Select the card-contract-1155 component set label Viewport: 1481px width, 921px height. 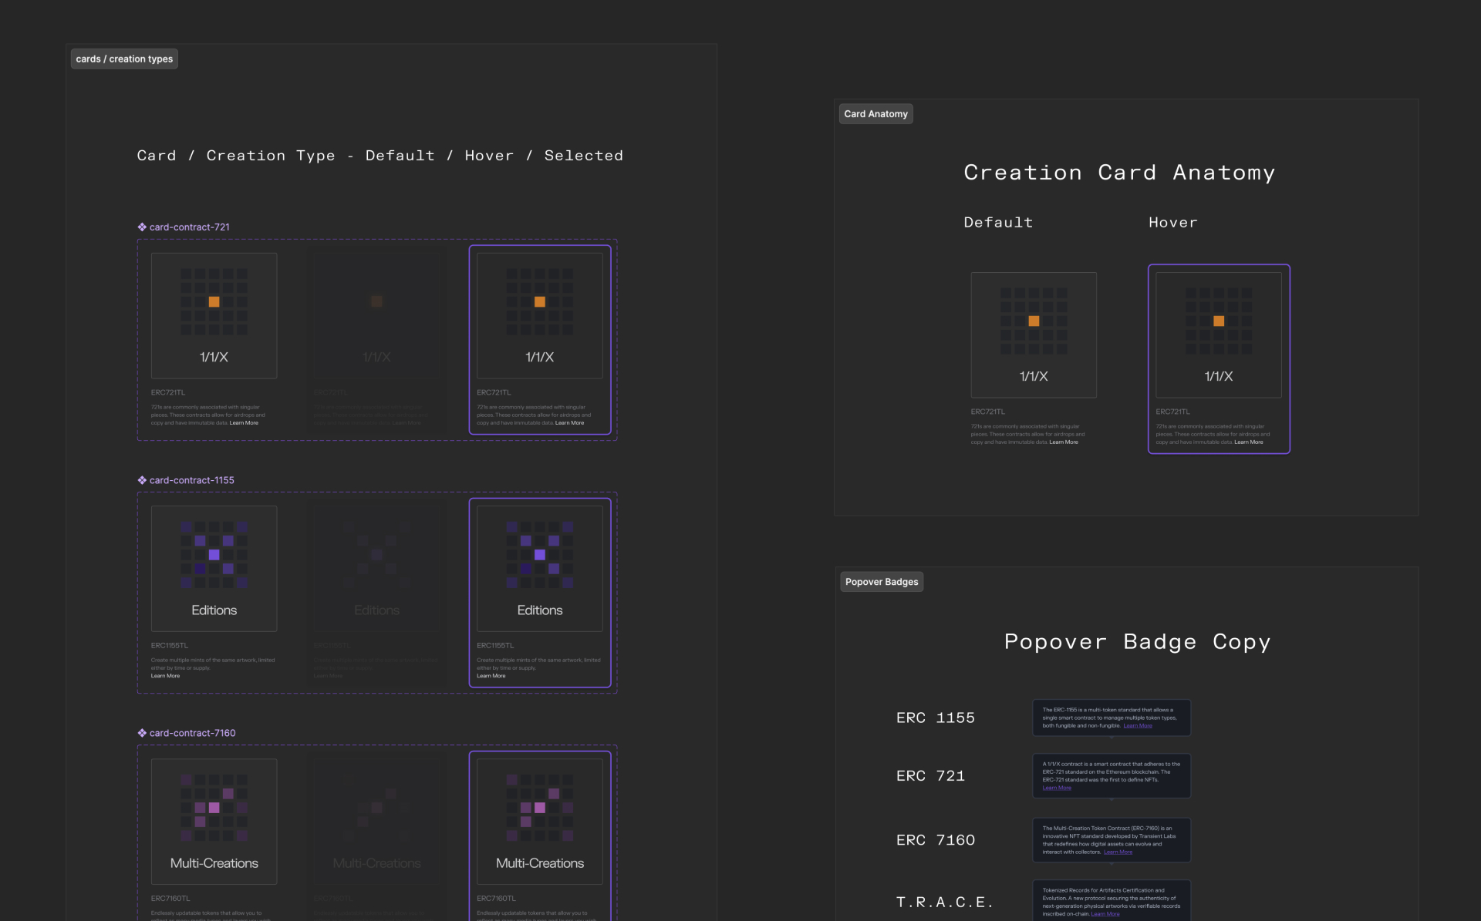point(191,480)
